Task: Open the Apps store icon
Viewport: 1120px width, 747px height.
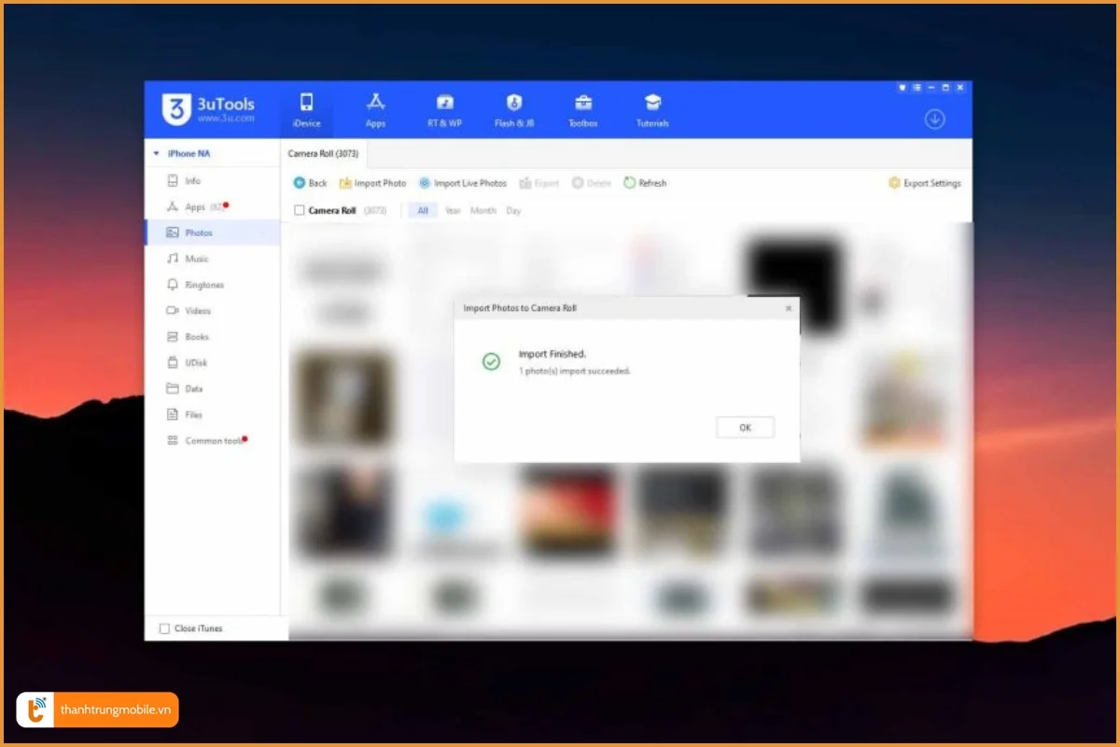Action: click(375, 103)
